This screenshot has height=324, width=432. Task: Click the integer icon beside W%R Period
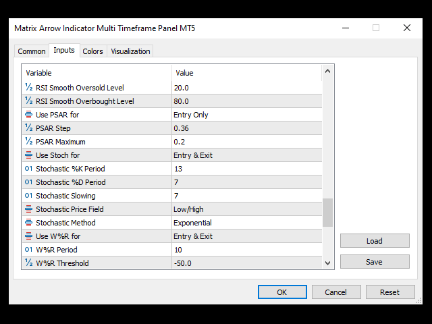(x=29, y=250)
